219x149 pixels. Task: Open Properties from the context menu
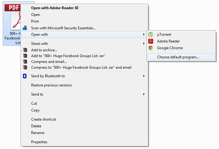pos(39,142)
